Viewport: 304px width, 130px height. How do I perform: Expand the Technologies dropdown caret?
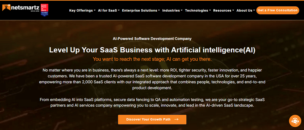tap(210, 10)
